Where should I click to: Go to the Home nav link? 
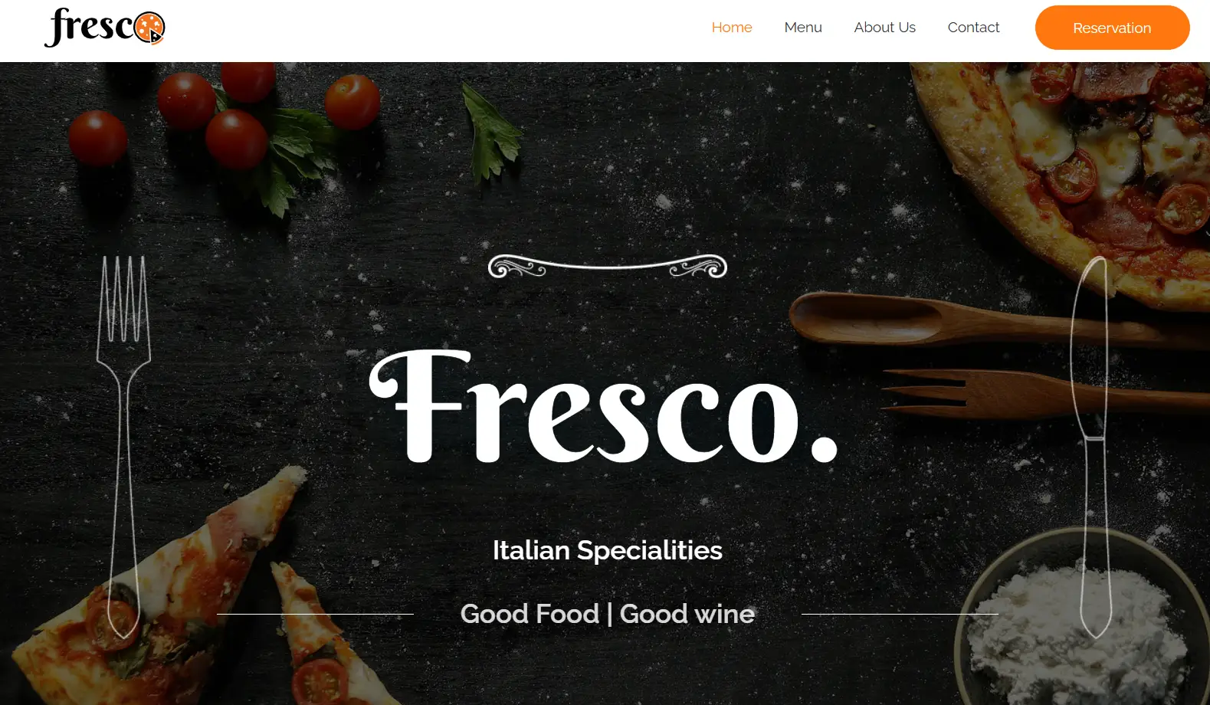[732, 28]
